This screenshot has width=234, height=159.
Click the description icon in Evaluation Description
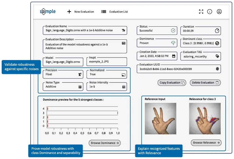pyautogui.click(x=124, y=43)
